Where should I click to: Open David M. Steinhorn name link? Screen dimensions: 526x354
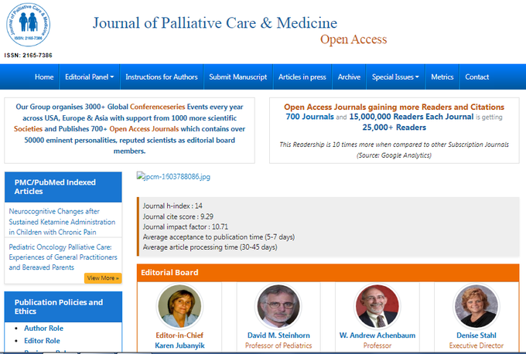(278, 335)
